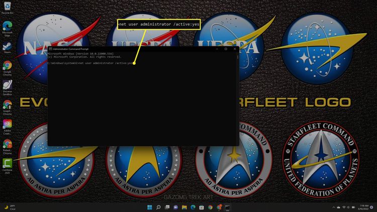Viewport: 377px width, 212px height.
Task: Open the Wi-Fi network tray icon
Action: 344,207
